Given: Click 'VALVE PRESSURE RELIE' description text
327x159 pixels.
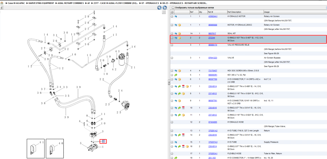Looking at the screenshot, I should click(238, 45).
